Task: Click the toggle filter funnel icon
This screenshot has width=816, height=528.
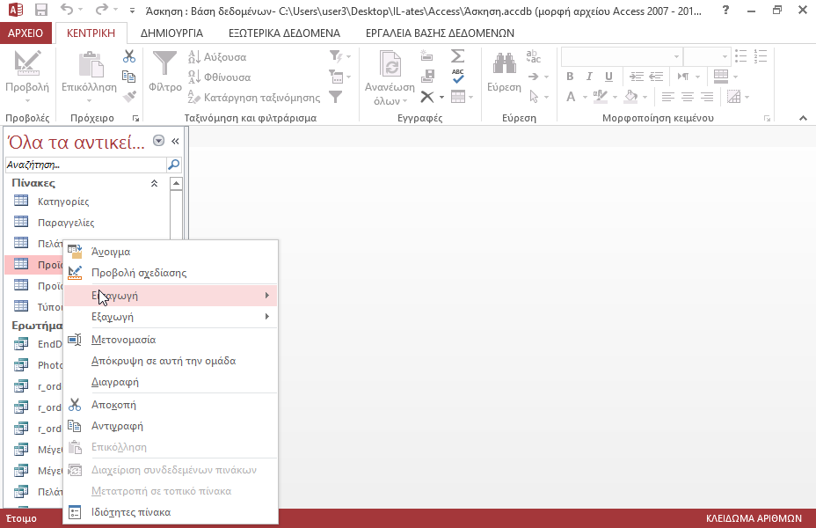Action: (x=336, y=97)
